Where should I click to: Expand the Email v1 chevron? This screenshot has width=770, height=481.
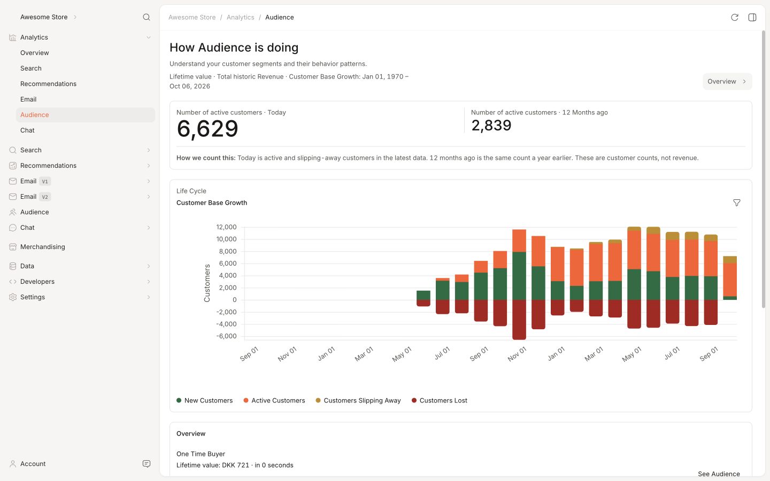(x=149, y=181)
